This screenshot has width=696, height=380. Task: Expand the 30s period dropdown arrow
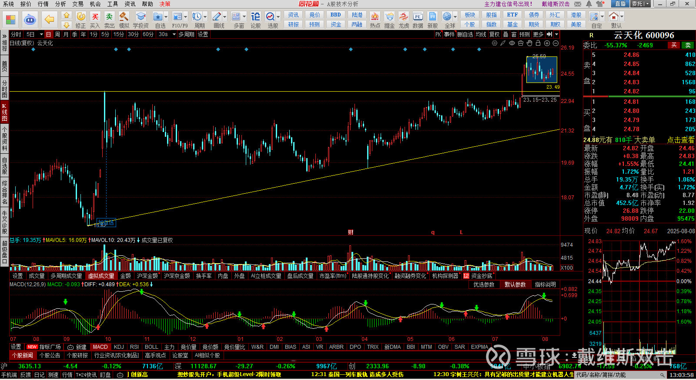pos(174,34)
